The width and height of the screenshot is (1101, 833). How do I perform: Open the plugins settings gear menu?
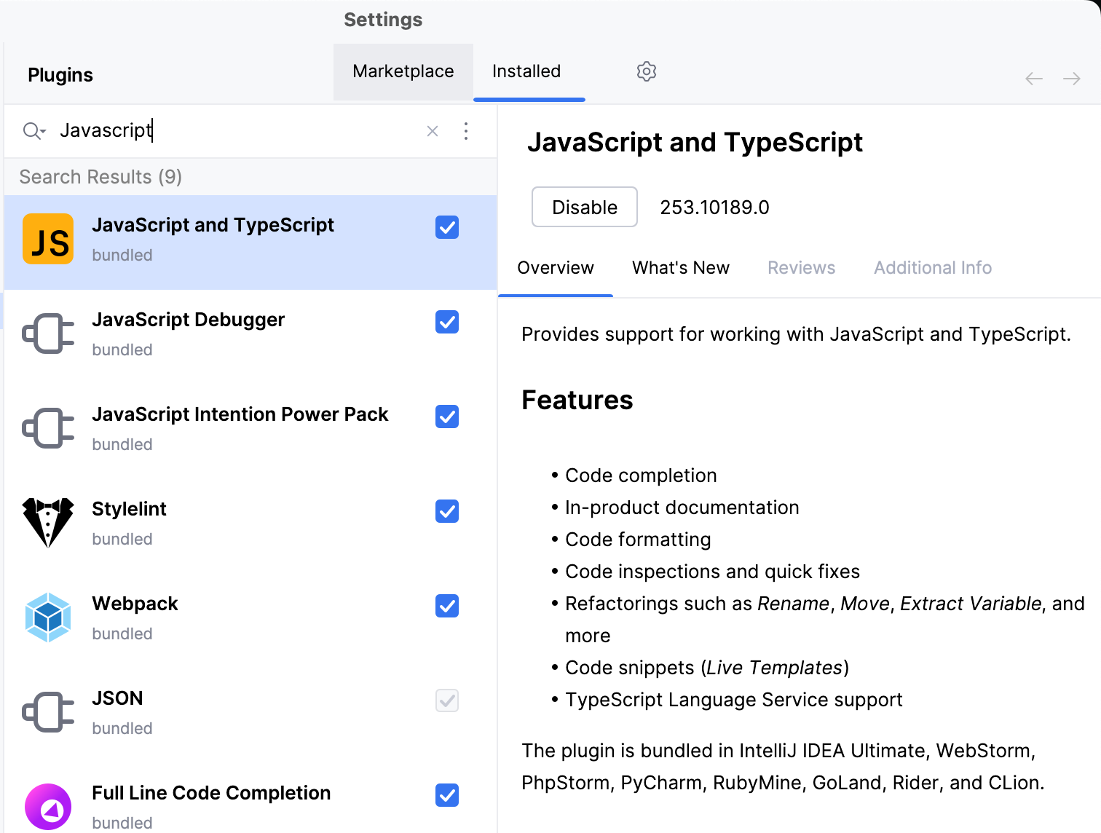pos(646,71)
